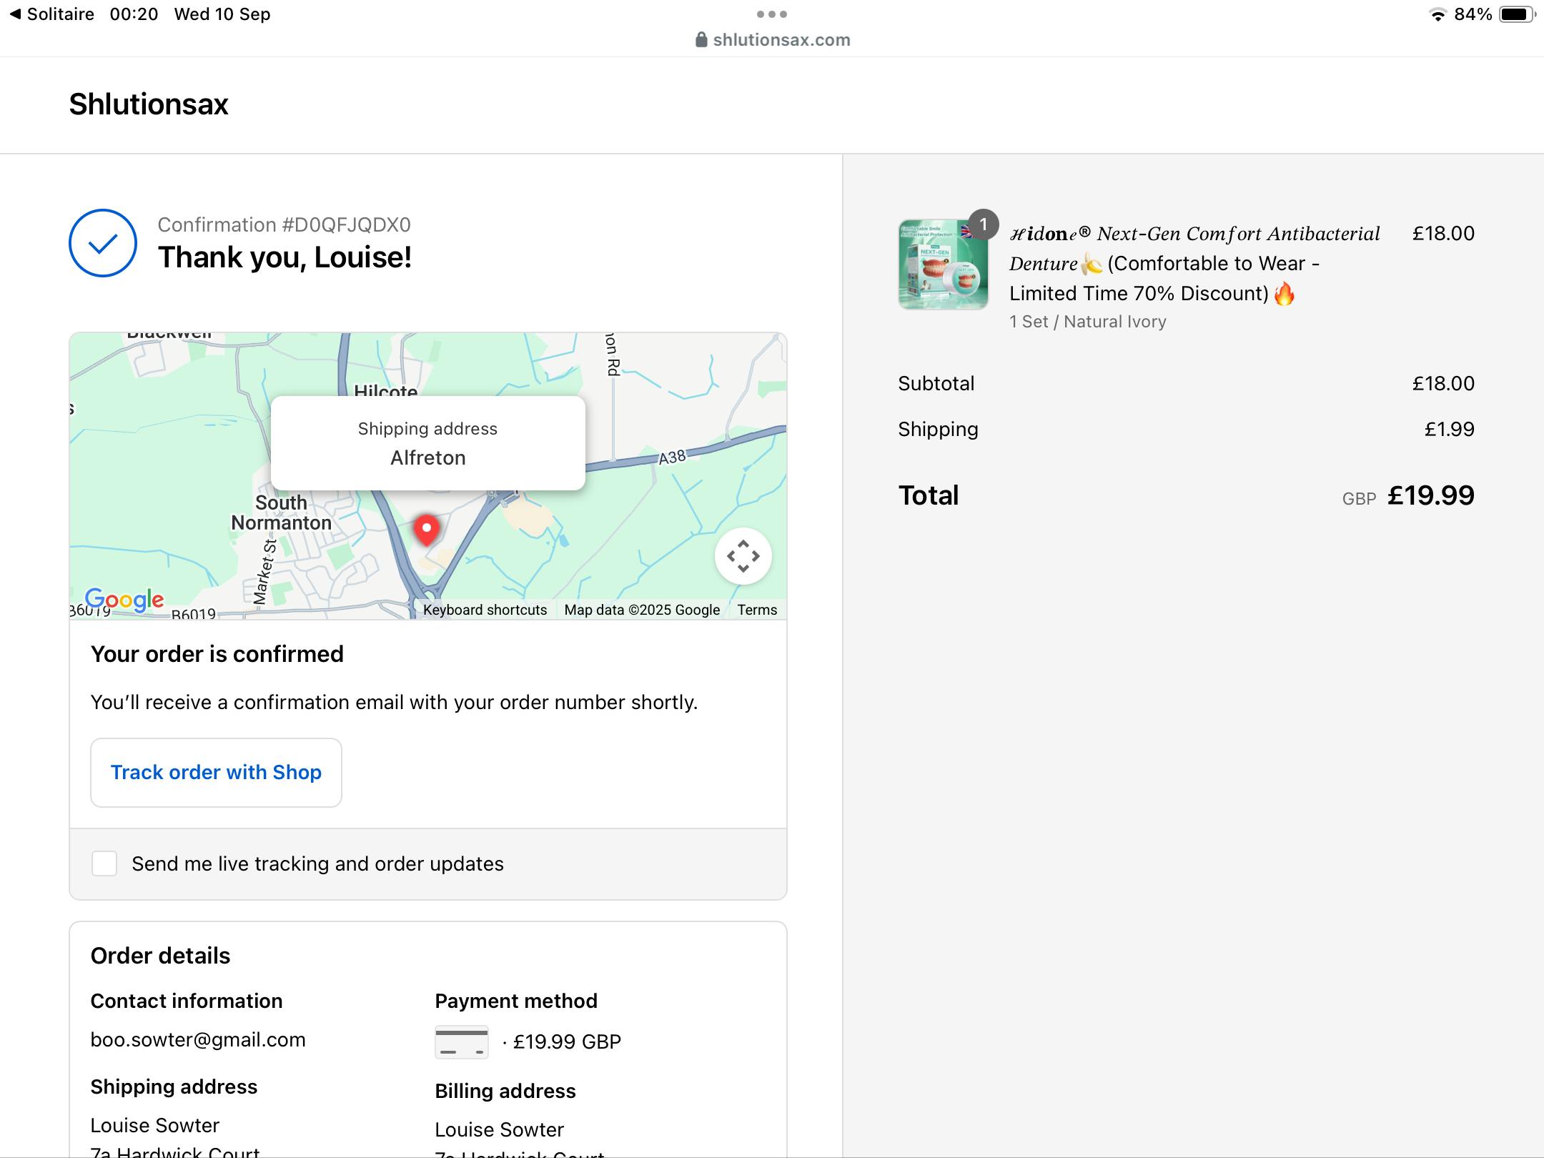Click the map pan control icon
The height and width of the screenshot is (1158, 1544).
pyautogui.click(x=743, y=556)
